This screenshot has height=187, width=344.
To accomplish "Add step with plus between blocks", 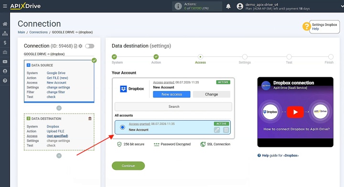I will [x=59, y=108].
